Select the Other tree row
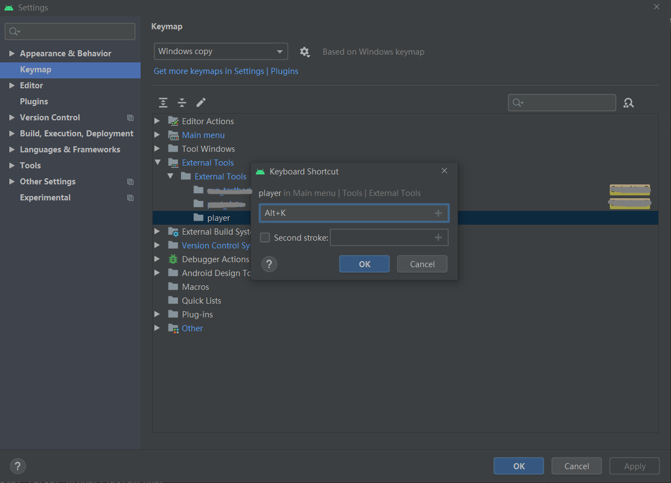 405,328
